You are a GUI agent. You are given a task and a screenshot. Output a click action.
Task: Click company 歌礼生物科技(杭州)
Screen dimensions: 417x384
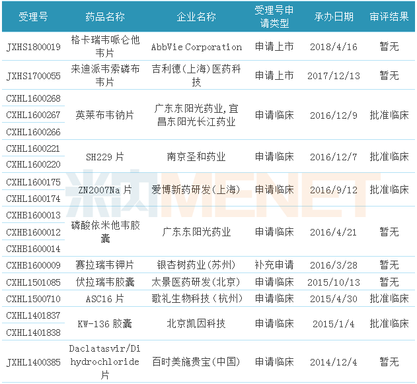point(197,299)
